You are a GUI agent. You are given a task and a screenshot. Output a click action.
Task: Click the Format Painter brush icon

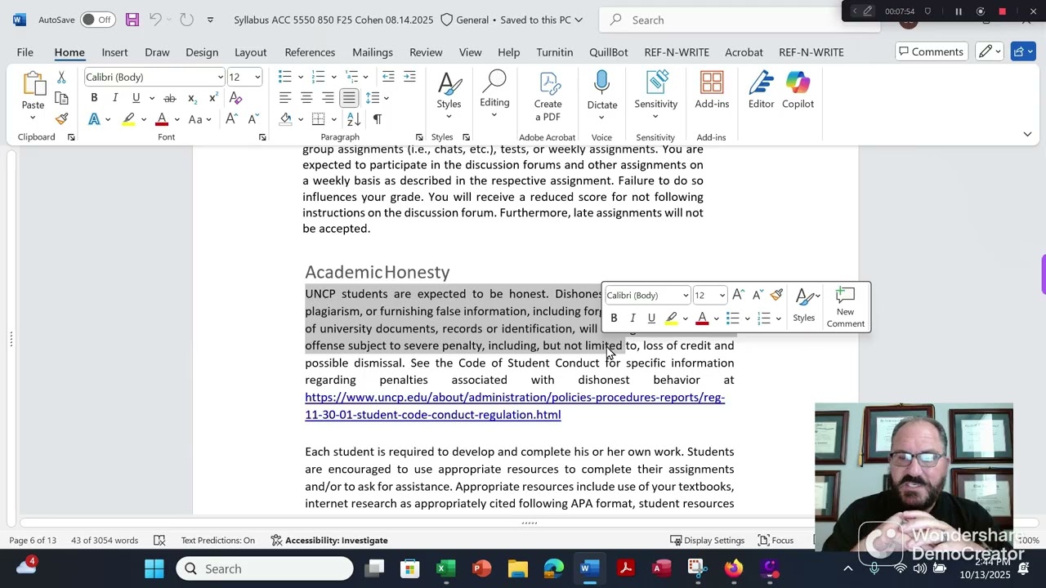[x=61, y=119]
